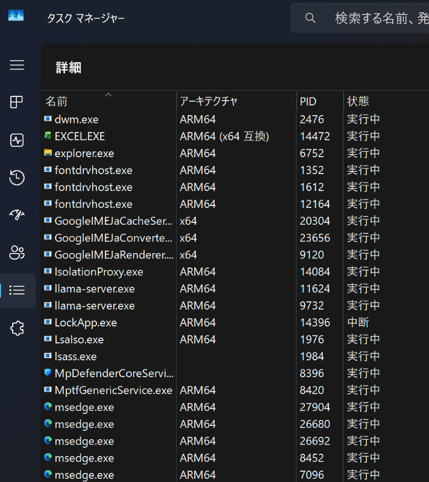Select the Details list page icon
The width and height of the screenshot is (429, 482).
17,290
